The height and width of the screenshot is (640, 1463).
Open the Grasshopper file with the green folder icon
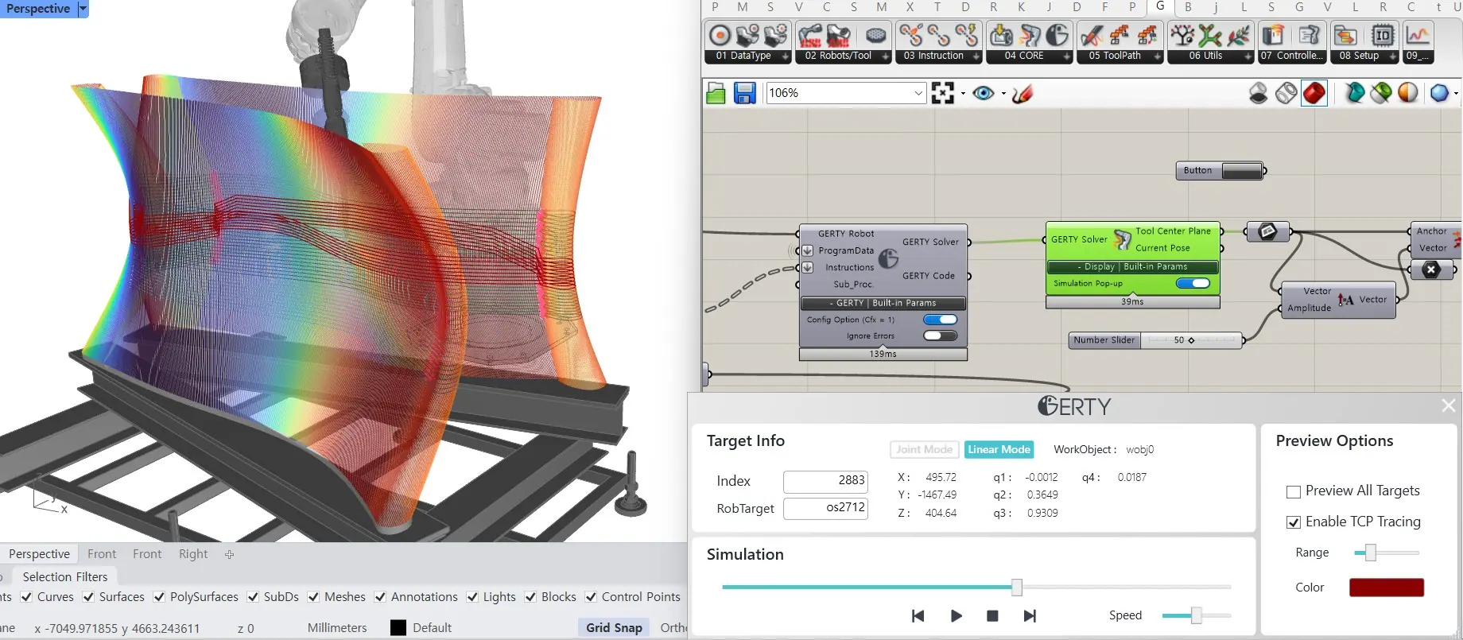(x=716, y=94)
